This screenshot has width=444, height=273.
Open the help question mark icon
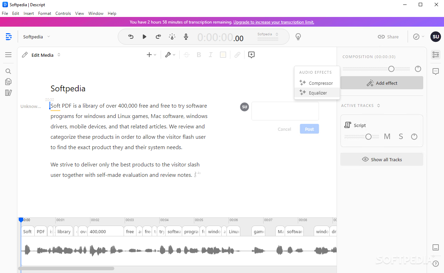click(436, 264)
